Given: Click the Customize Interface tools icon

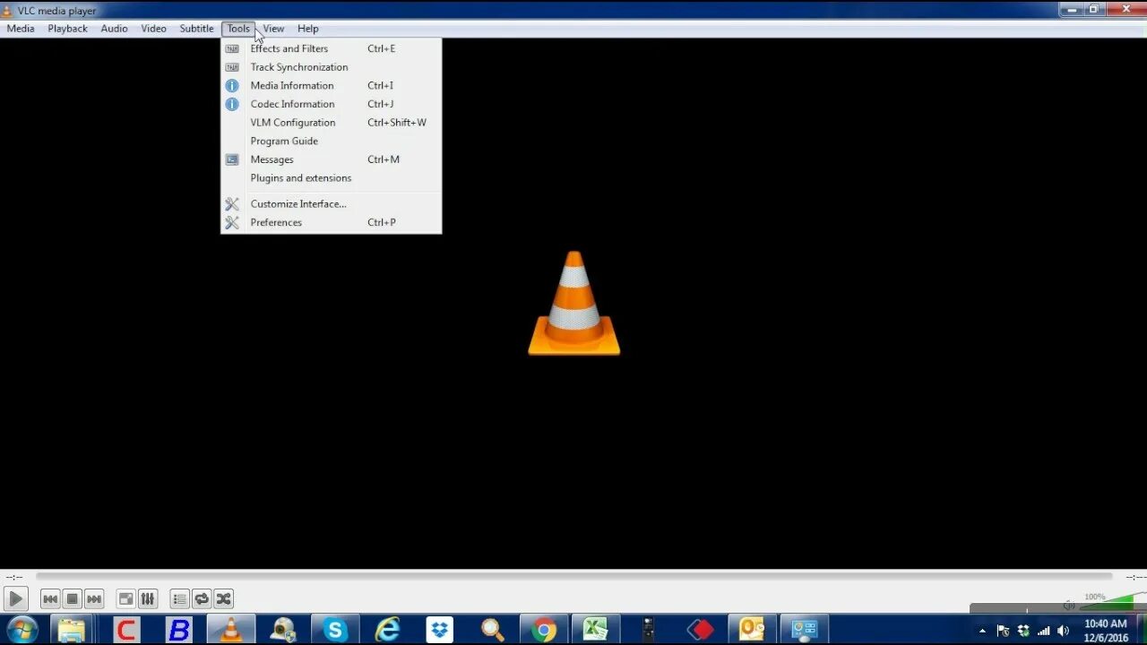Looking at the screenshot, I should [x=232, y=204].
